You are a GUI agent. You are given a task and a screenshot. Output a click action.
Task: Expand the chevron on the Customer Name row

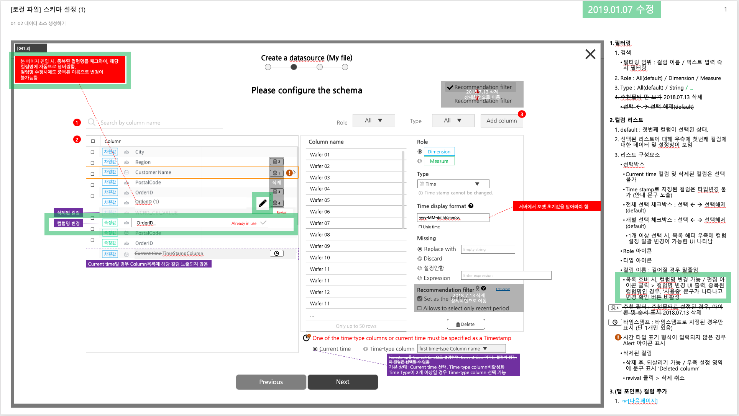coord(296,173)
